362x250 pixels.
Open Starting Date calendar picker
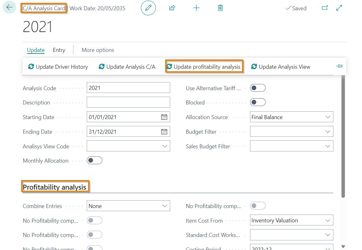[x=164, y=117]
